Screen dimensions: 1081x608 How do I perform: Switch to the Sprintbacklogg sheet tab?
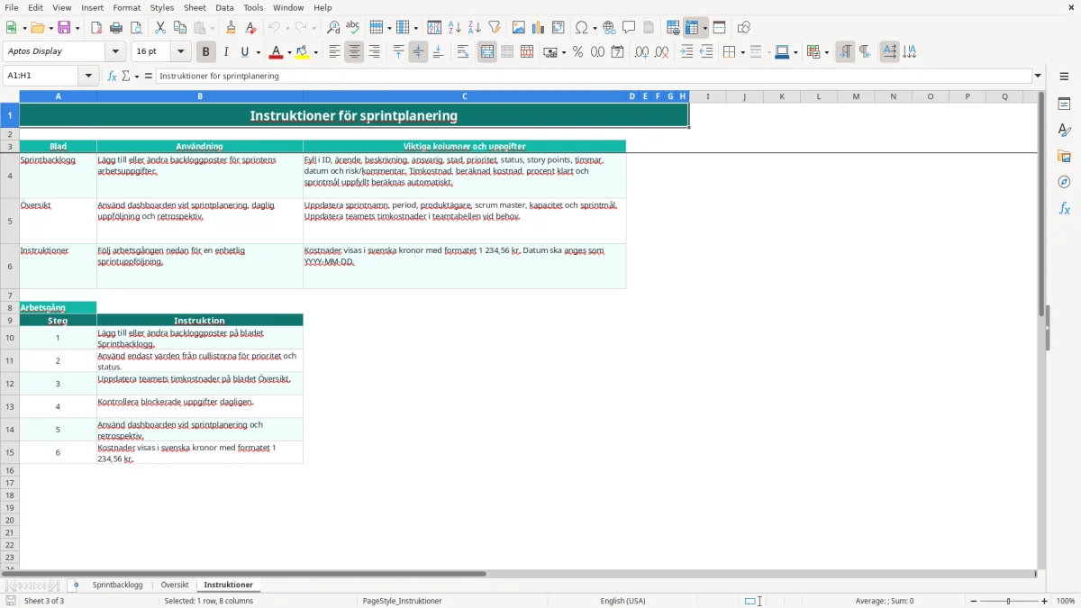point(117,585)
